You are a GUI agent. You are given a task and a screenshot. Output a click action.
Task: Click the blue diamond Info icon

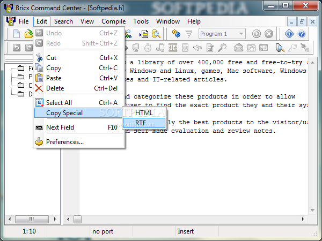point(289,34)
